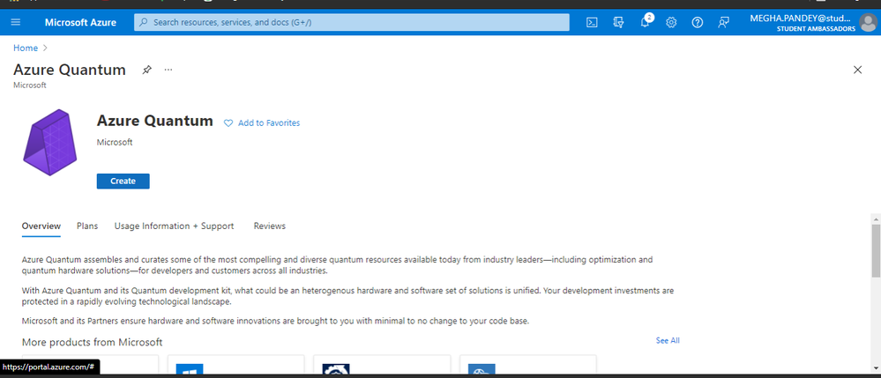Click the Microsoft Azure home title
Viewport: 881px width, 378px height.
click(80, 22)
